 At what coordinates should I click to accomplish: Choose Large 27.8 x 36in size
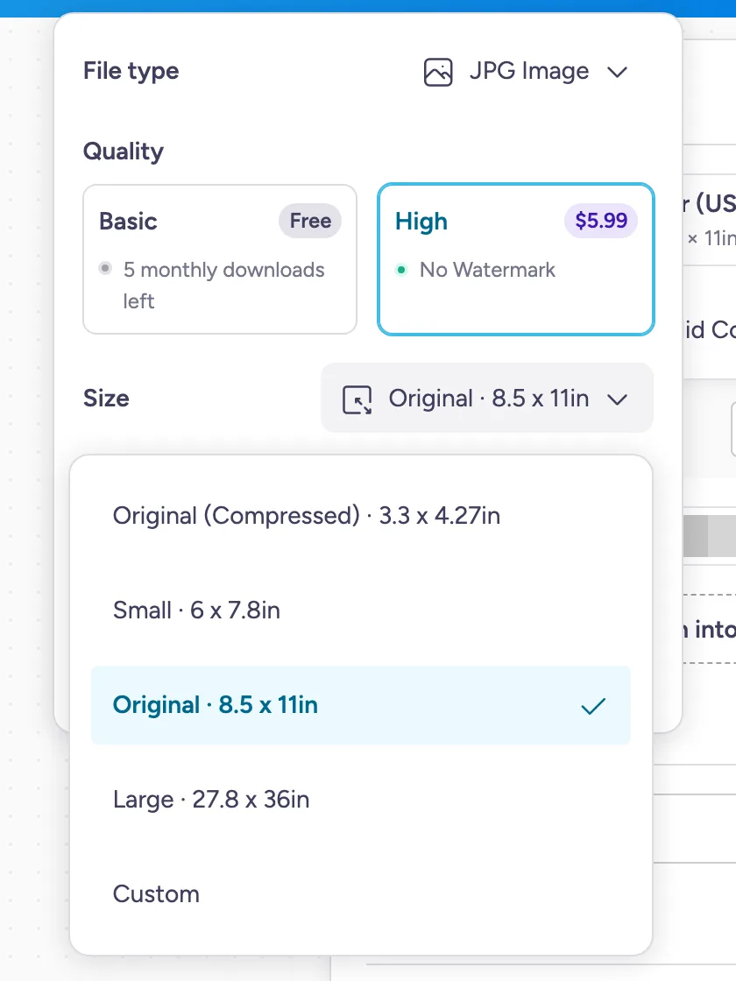360,800
